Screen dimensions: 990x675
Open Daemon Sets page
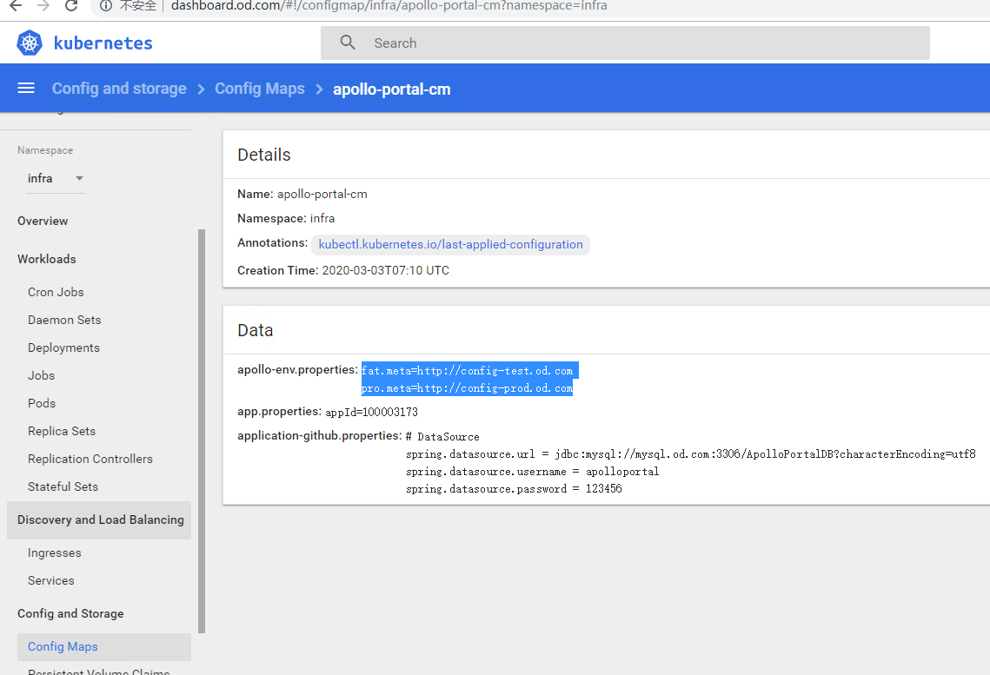[x=64, y=320]
